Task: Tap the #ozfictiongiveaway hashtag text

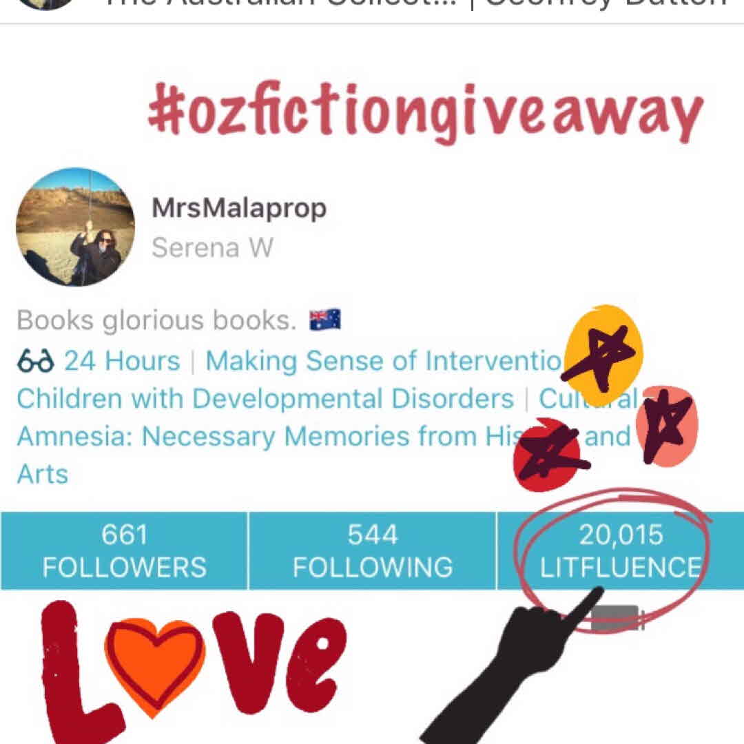Action: tap(426, 112)
